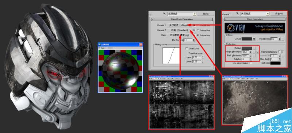Select the Mask Interactive radio button
This screenshot has height=133, width=292.
coord(197,35)
